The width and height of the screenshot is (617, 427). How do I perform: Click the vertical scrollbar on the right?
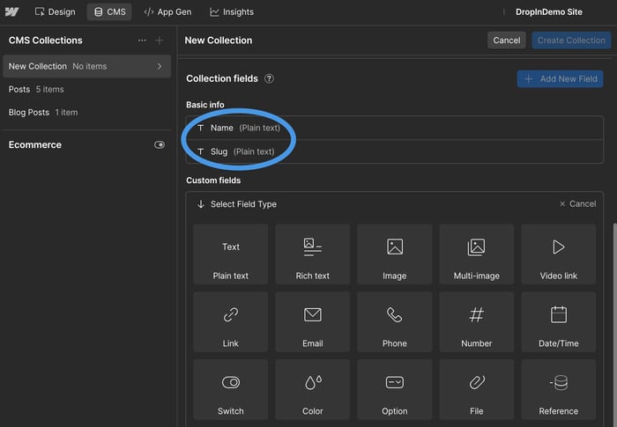coord(614,325)
